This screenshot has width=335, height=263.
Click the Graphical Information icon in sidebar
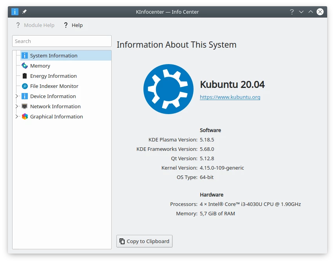coord(24,116)
